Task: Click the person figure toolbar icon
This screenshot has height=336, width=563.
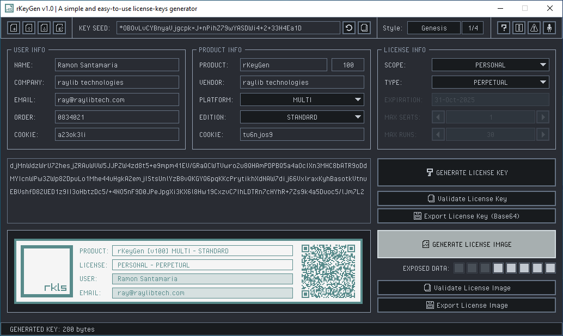Action: pos(550,28)
